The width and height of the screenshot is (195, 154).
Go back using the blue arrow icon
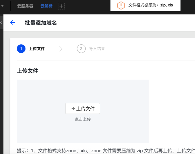click(12, 22)
